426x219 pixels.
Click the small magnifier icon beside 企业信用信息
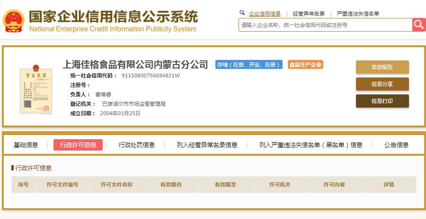coord(242,12)
